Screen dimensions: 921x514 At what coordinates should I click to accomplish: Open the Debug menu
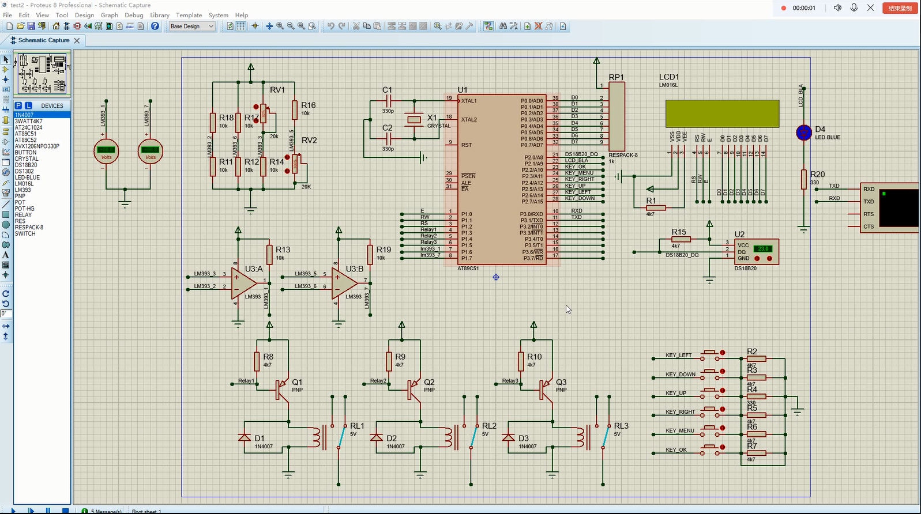coord(134,15)
